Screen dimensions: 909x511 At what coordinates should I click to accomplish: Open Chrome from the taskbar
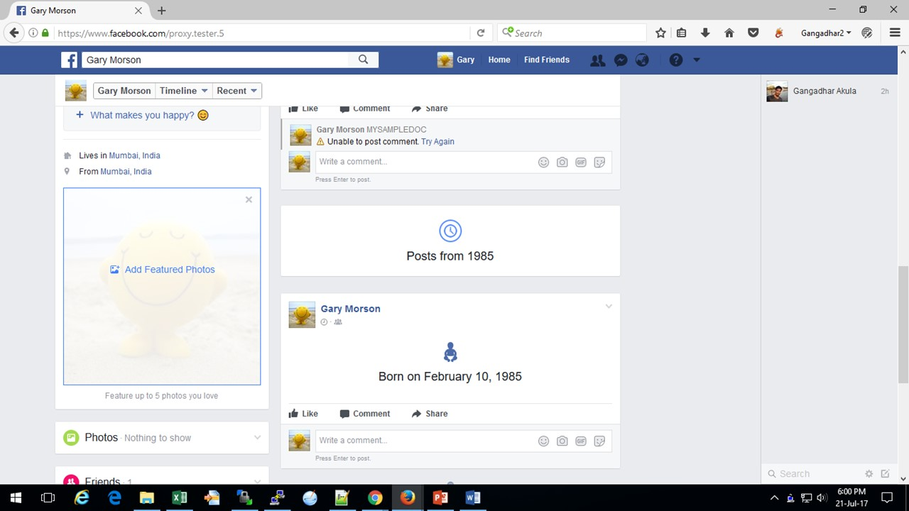click(375, 498)
